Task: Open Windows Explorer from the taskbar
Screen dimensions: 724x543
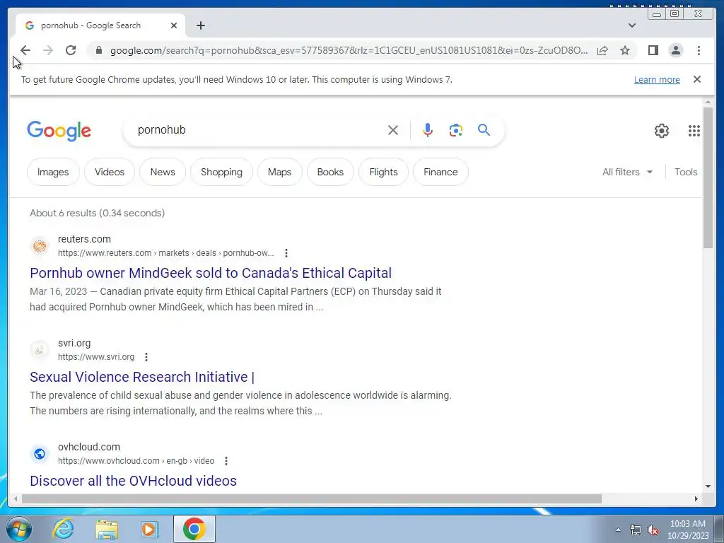Action: tap(107, 529)
